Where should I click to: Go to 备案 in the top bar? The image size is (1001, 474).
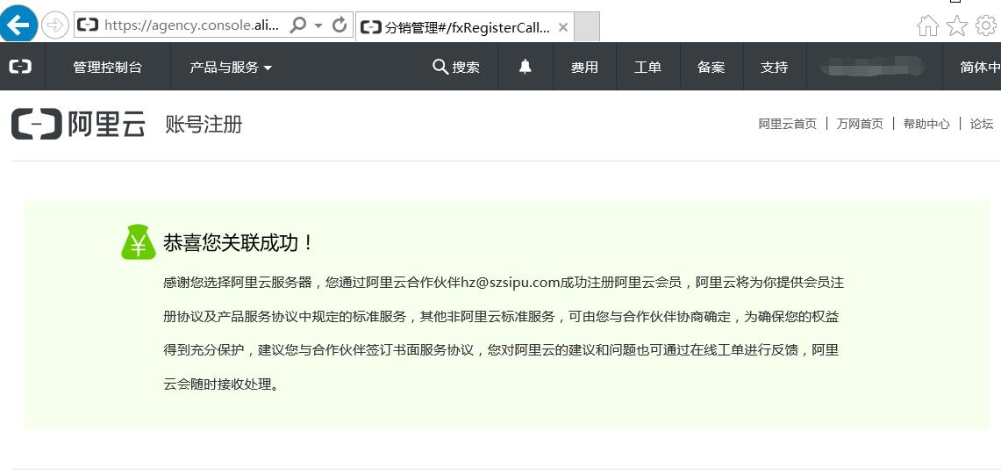click(x=711, y=67)
